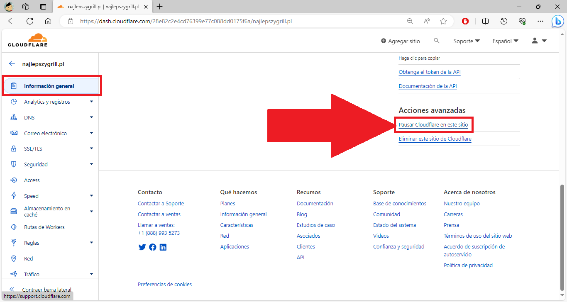
Task: Open the browser split screen icon
Action: pos(485,21)
